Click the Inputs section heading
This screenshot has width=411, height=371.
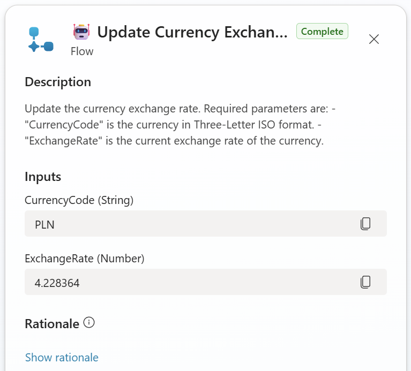(x=43, y=177)
